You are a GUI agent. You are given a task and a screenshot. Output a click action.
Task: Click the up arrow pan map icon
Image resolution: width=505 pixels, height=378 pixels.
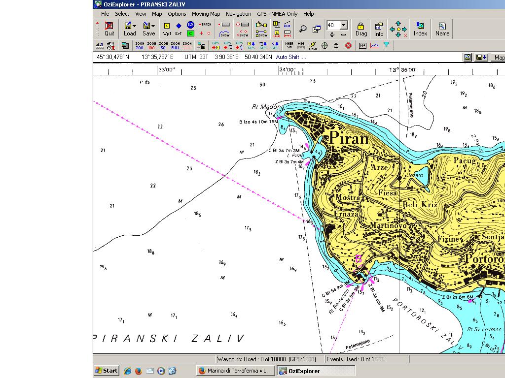[x=398, y=23]
